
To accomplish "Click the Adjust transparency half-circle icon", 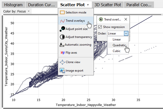I will coord(62,37).
